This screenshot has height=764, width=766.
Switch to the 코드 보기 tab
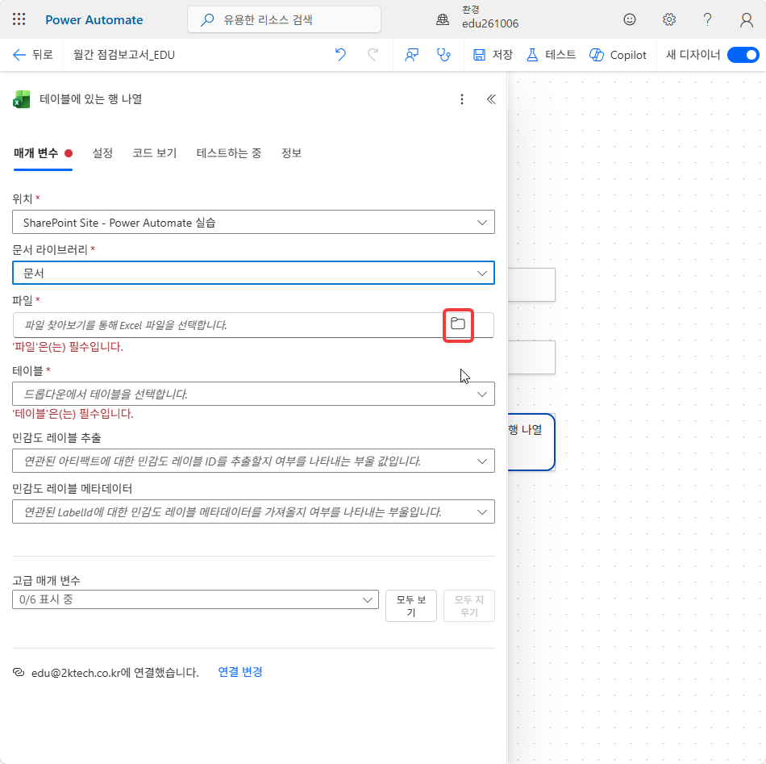click(x=154, y=153)
